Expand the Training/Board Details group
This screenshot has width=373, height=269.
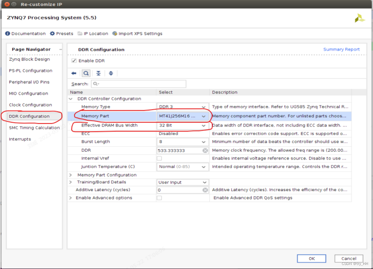(71, 182)
